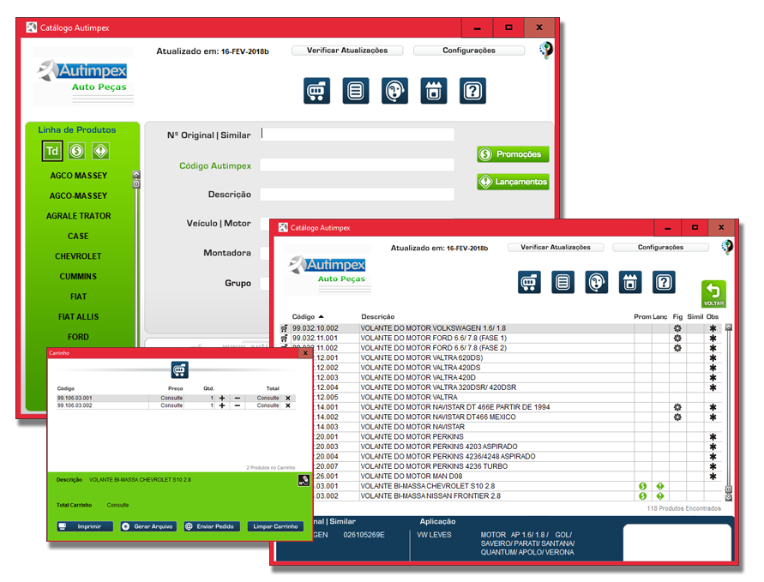This screenshot has height=582, width=764.
Task: Focus the Código Autimpex input field
Action: [x=358, y=165]
